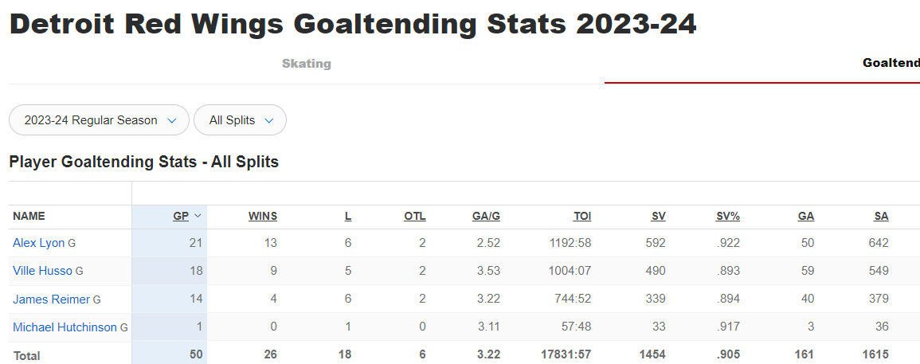This screenshot has height=364, width=920.
Task: Sort by SV column header
Action: tap(658, 217)
